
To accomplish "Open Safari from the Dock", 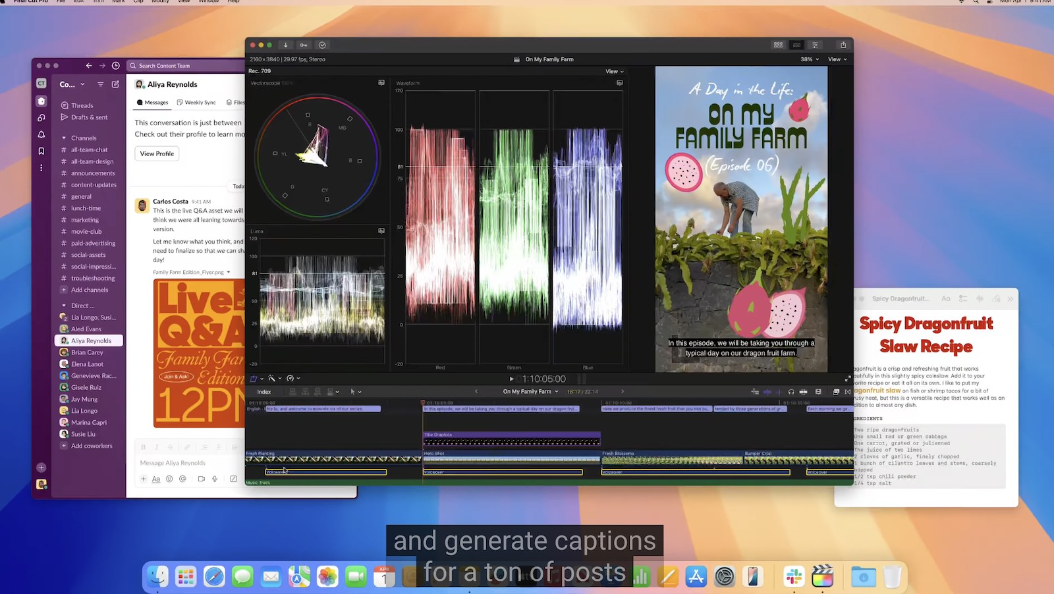I will coord(214,577).
